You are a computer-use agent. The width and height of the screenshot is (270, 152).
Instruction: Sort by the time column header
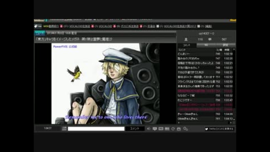(227, 50)
